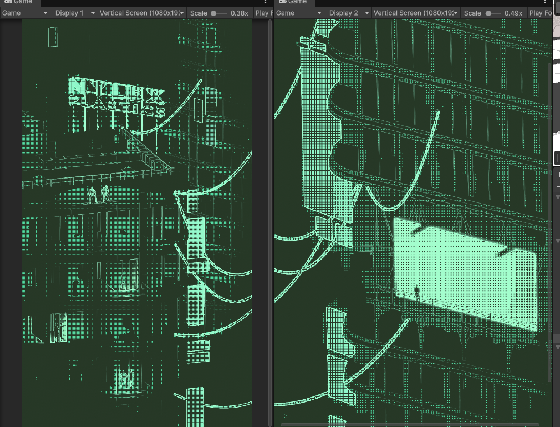
Task: Click the Scale slider showing 0.38x
Action: pos(219,13)
